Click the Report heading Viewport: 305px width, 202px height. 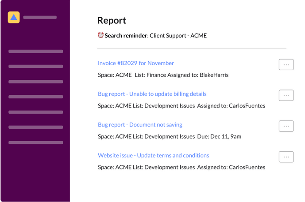112,20
